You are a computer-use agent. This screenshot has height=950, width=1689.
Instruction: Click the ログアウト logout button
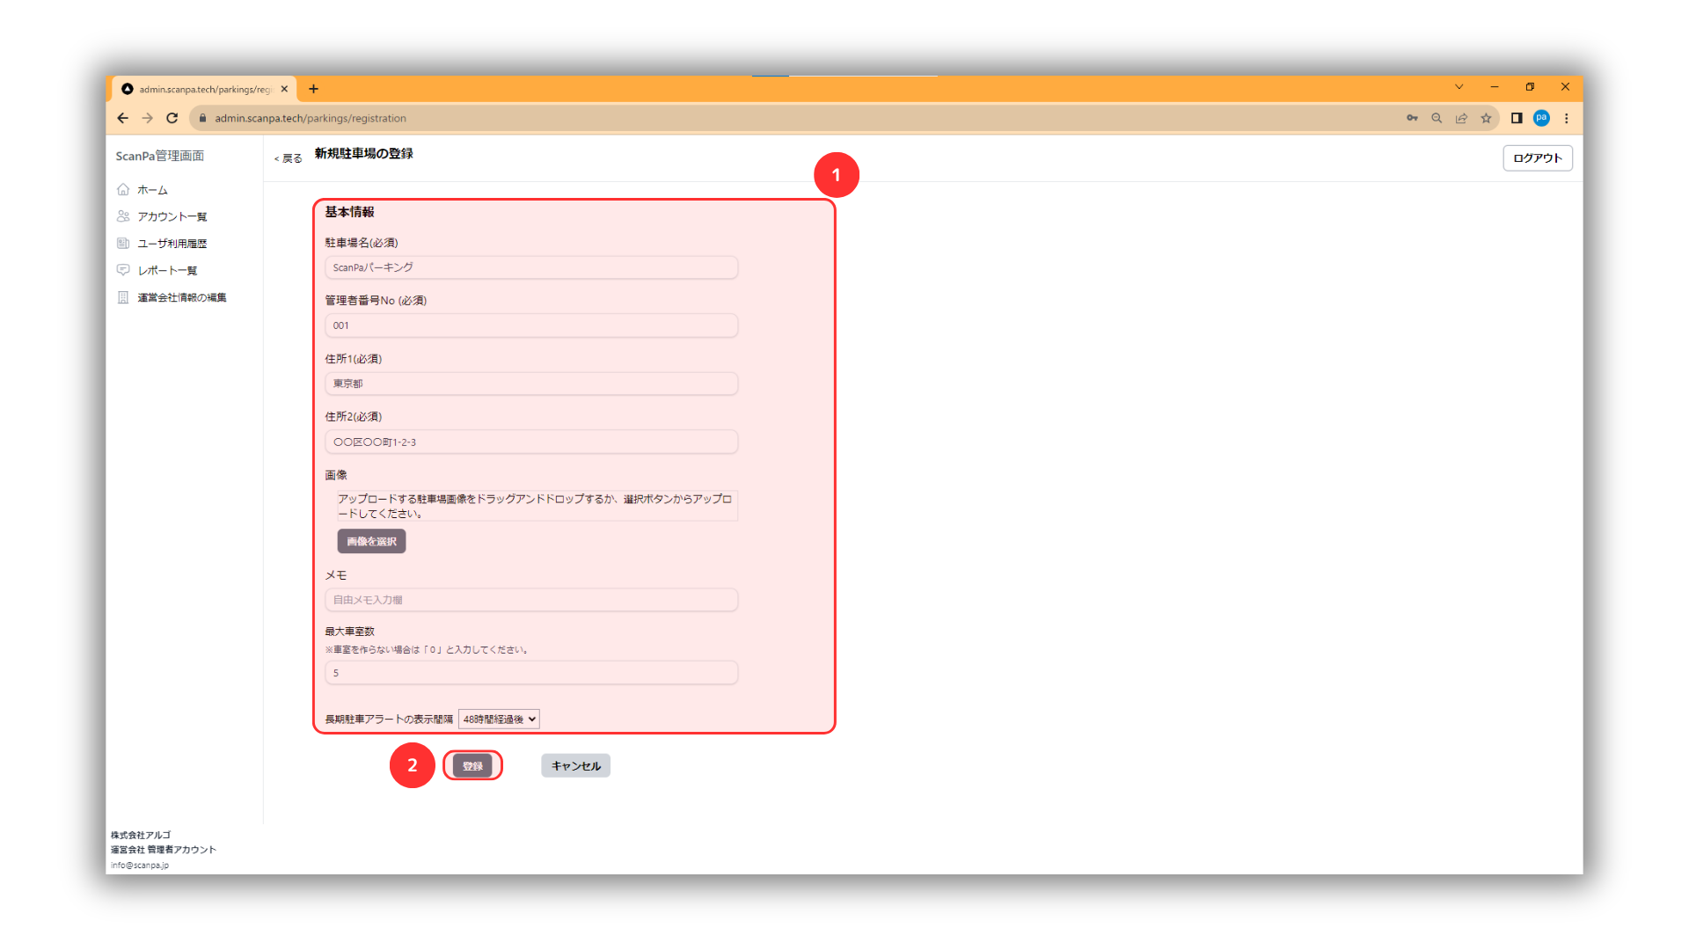pos(1537,158)
